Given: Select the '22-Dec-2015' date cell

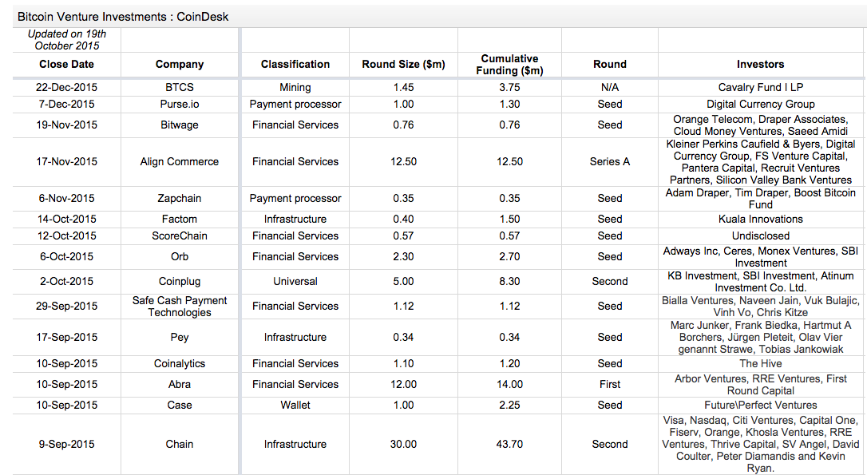Looking at the screenshot, I should (67, 87).
